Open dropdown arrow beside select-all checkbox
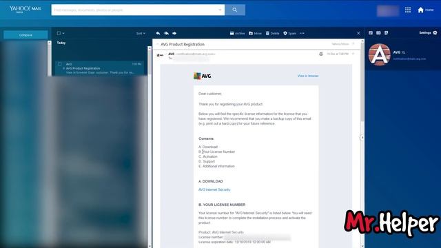The width and height of the screenshot is (441, 248). coord(63,33)
